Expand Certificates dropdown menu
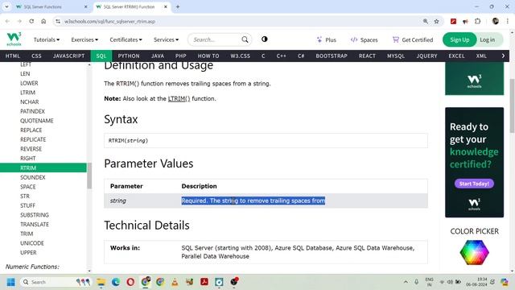This screenshot has width=515, height=290. click(x=126, y=39)
